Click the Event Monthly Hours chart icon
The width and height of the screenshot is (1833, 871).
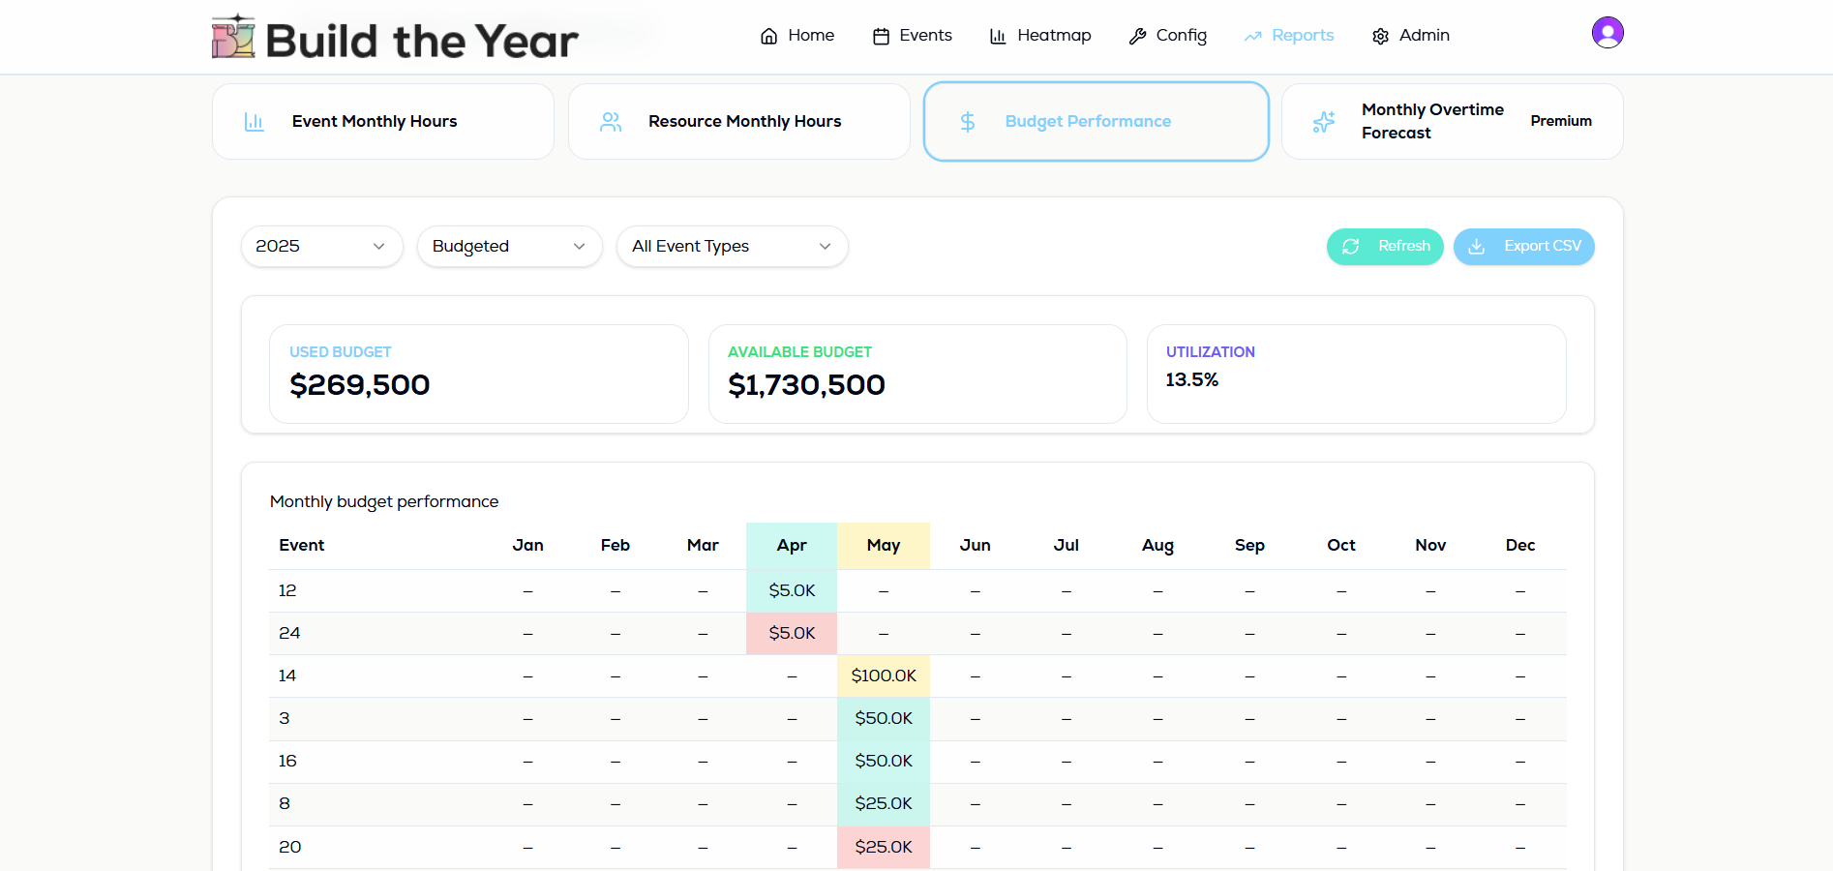pyautogui.click(x=255, y=122)
